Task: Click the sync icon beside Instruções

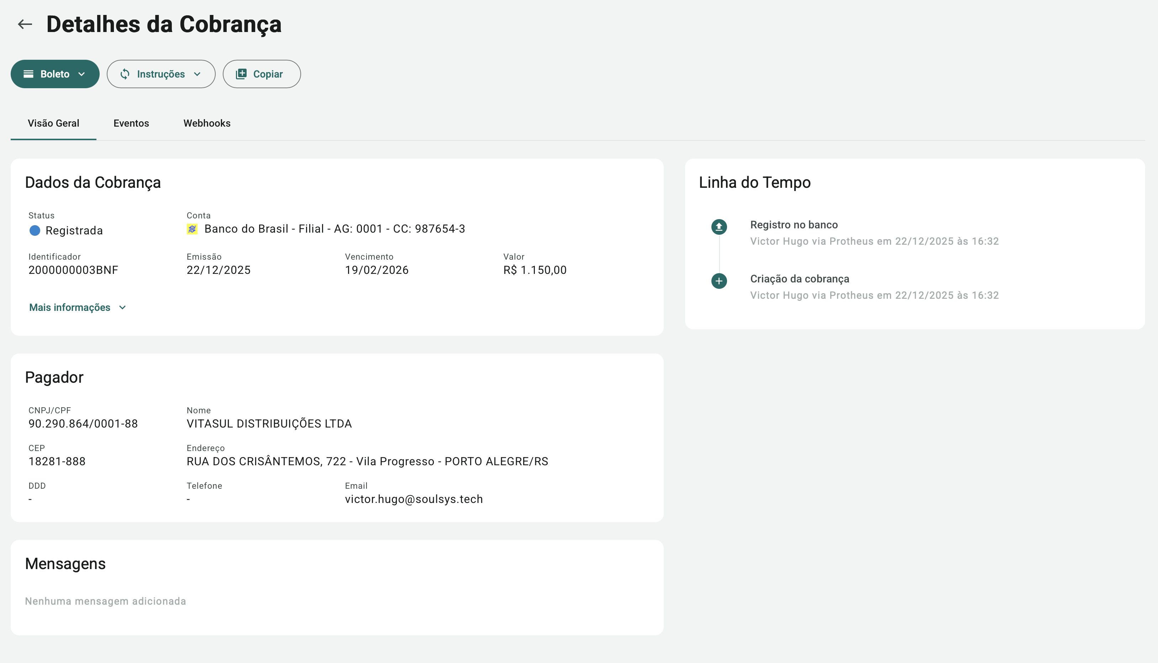Action: pyautogui.click(x=125, y=74)
